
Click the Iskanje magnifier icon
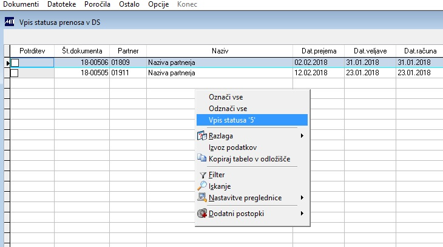pos(202,186)
